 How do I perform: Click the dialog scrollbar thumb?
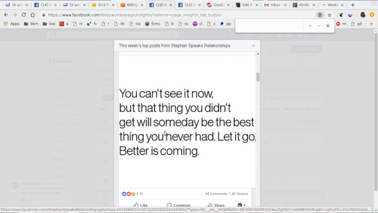point(258,77)
